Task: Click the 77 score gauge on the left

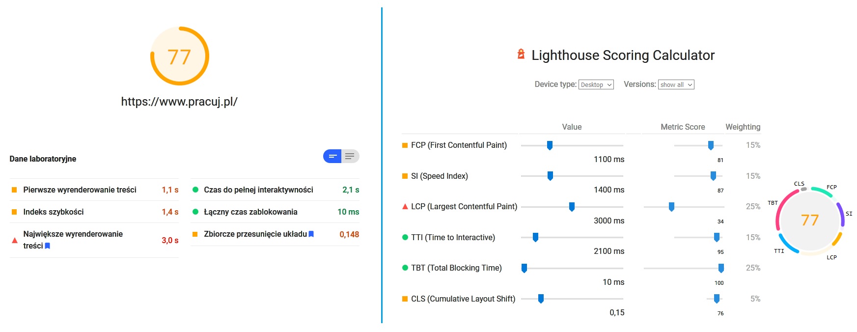Action: tap(179, 56)
